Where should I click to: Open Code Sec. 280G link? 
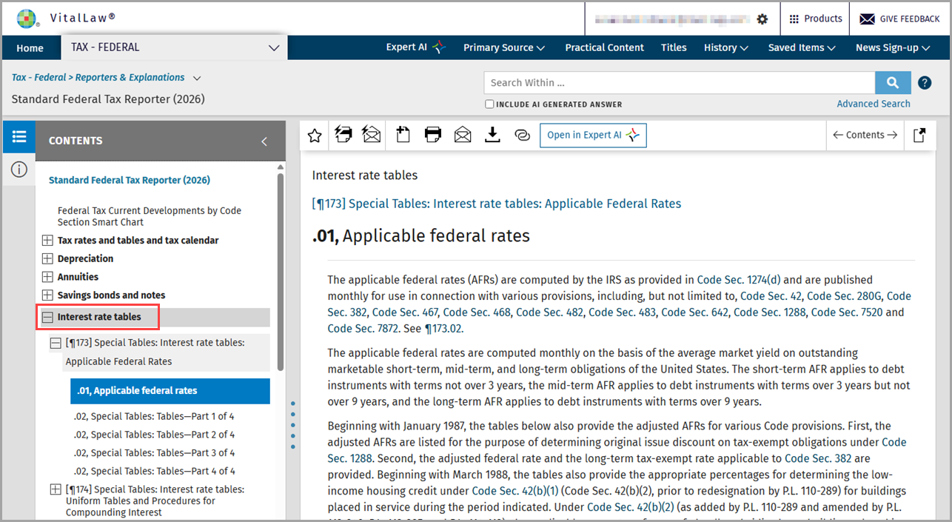845,296
